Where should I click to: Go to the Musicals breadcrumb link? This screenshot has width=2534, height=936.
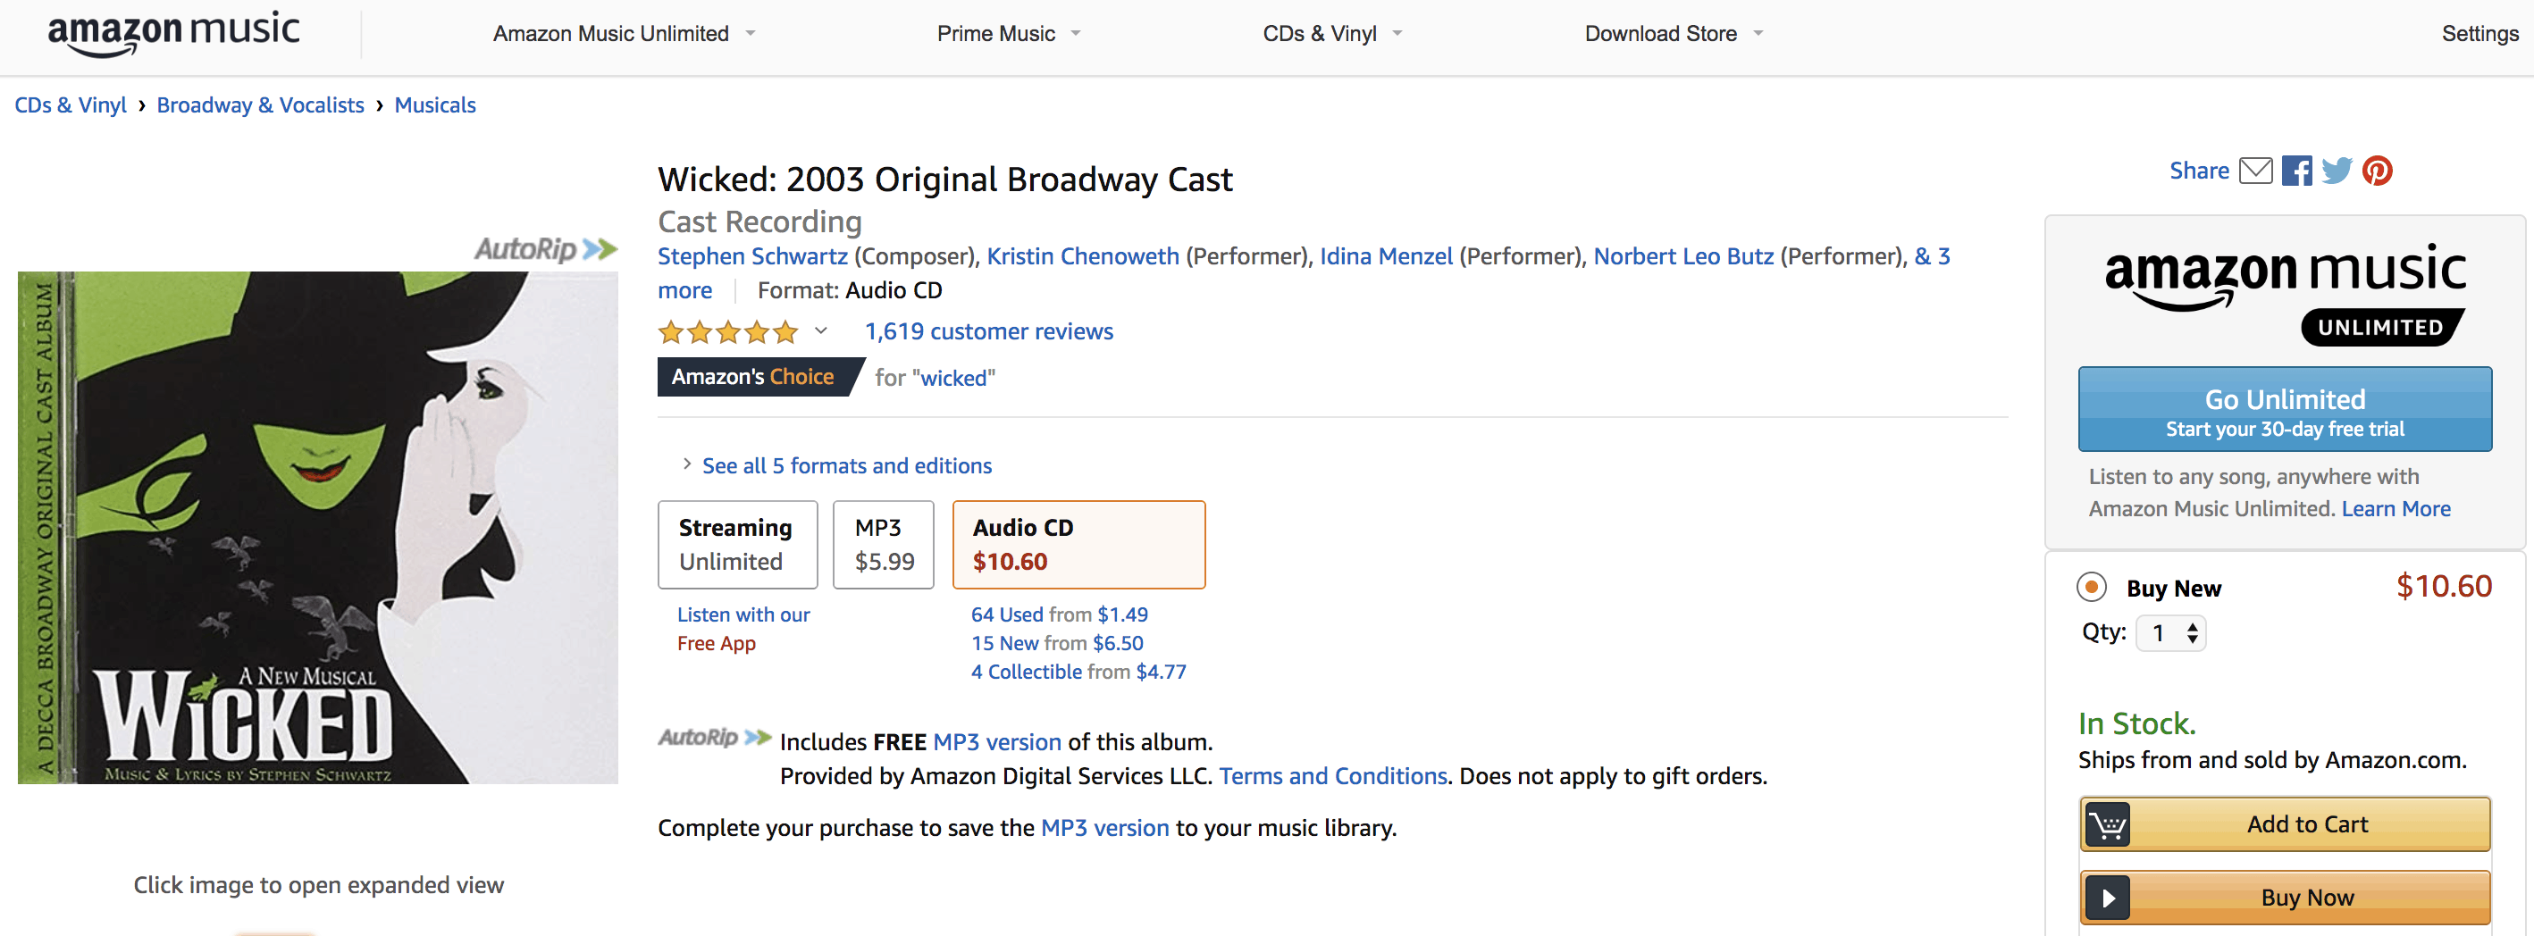click(x=435, y=105)
